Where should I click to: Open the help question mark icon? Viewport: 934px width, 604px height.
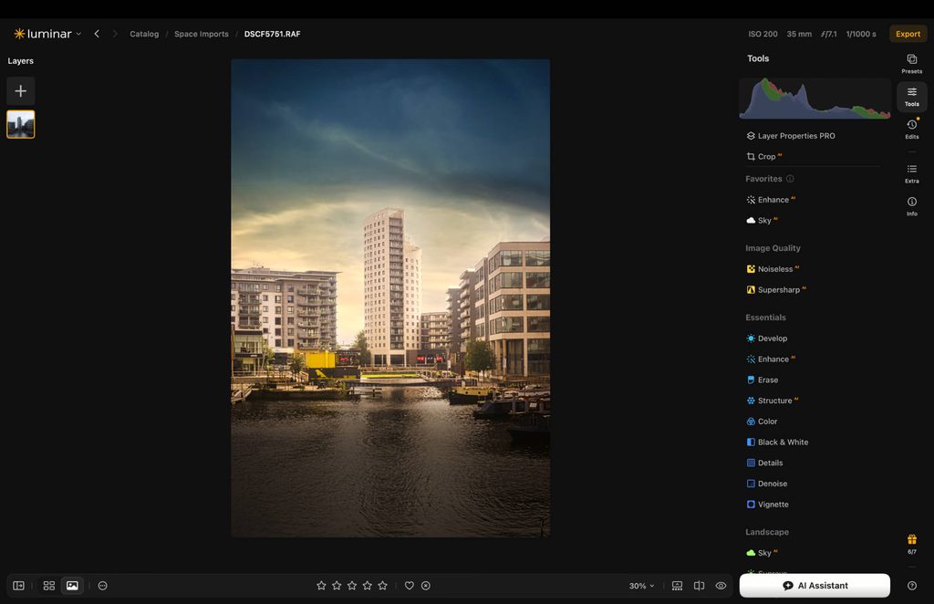[x=912, y=586]
